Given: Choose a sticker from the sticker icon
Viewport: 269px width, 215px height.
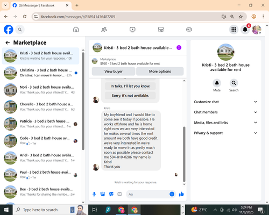Looking at the screenshot, I should (111, 194).
